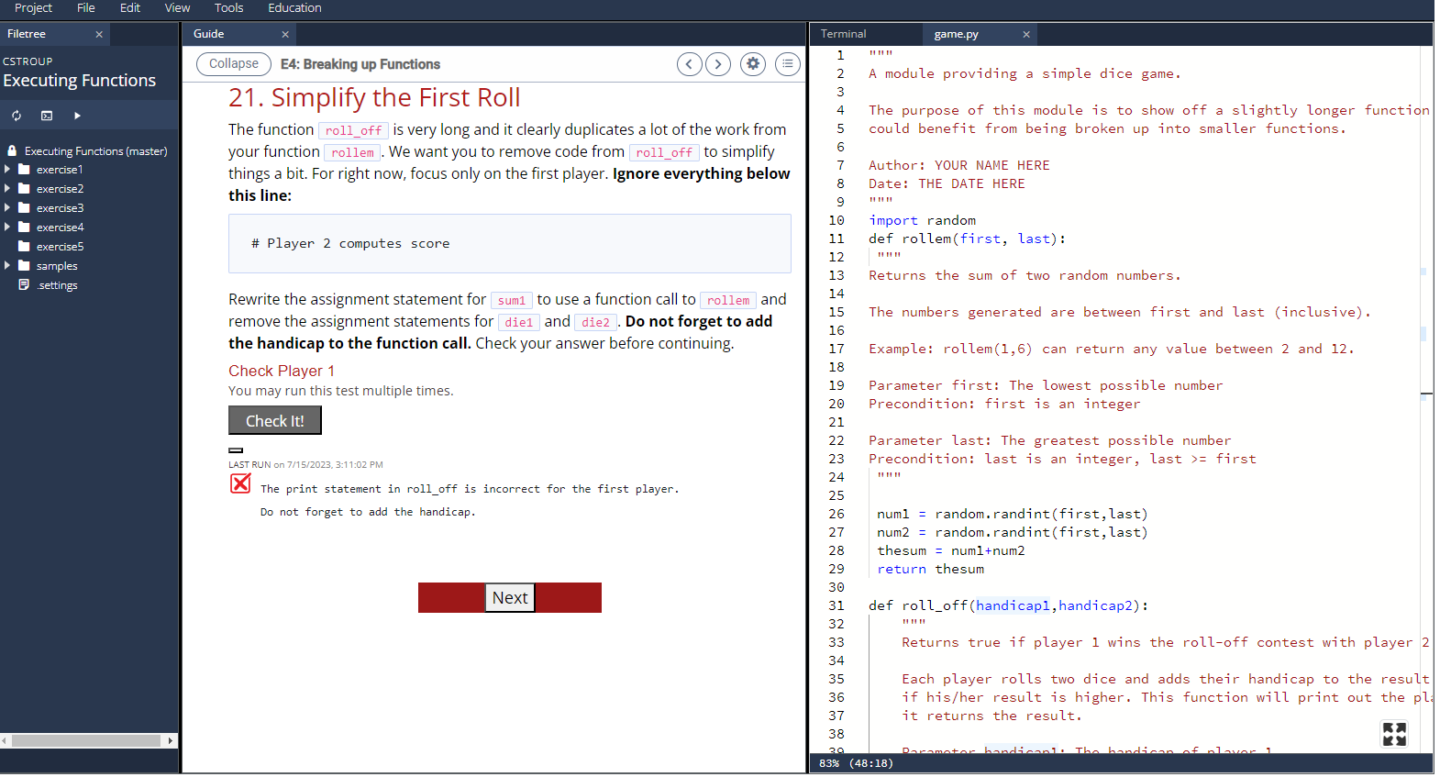Refresh the file tree
The height and width of the screenshot is (777, 1440).
(x=17, y=116)
